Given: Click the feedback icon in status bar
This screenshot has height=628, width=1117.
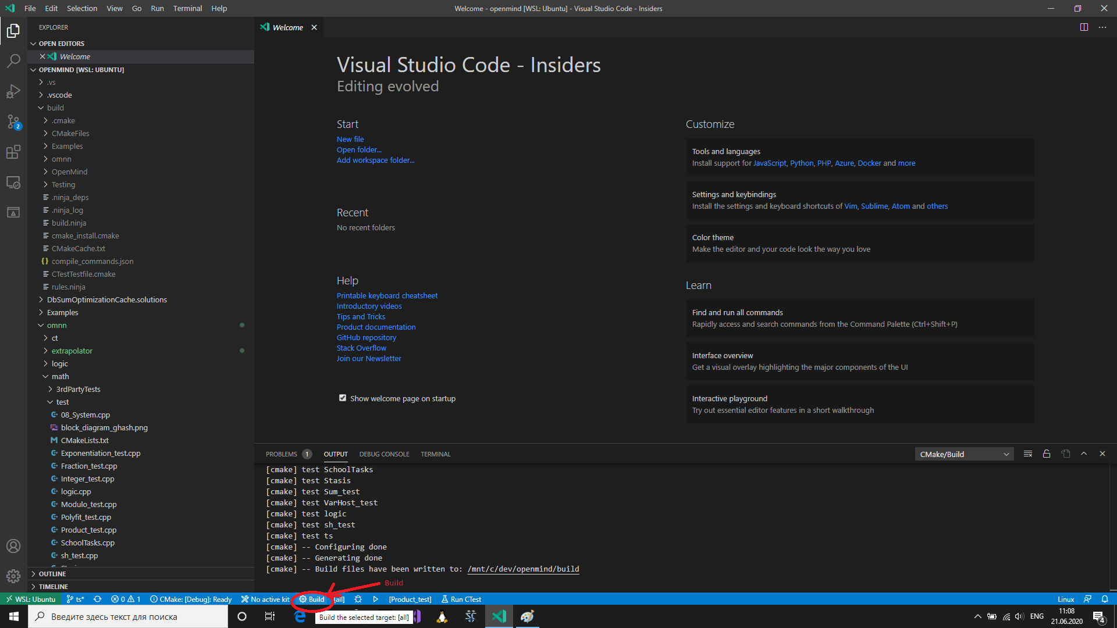Looking at the screenshot, I should click(1087, 599).
